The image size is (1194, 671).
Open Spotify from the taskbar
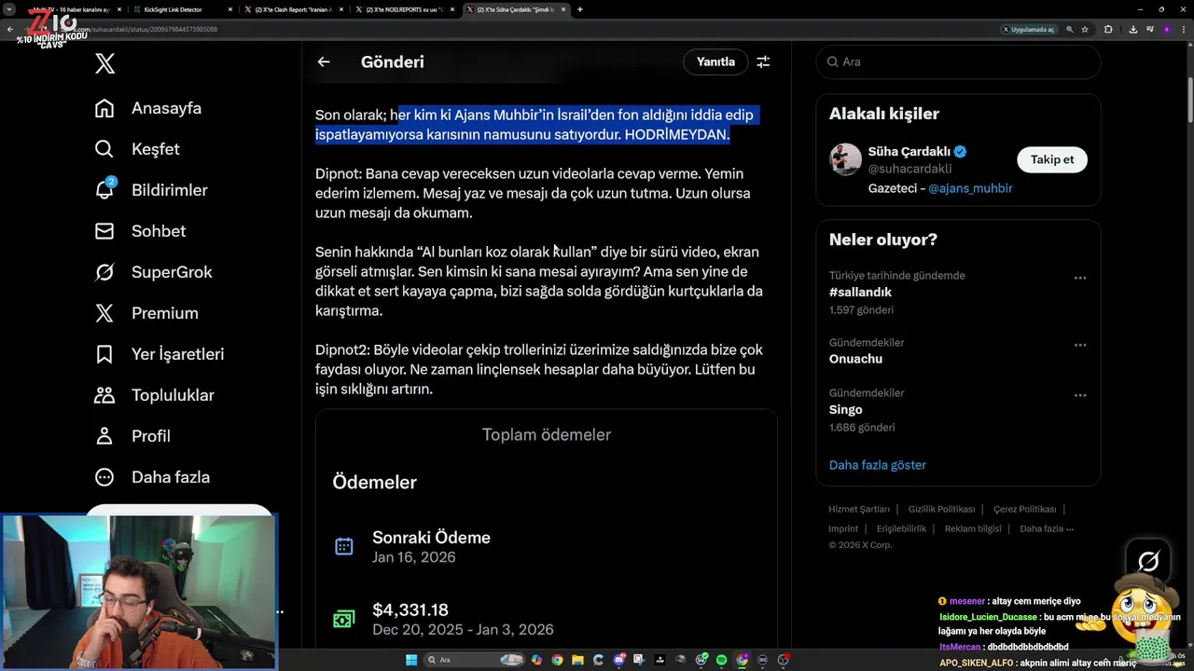pos(721,660)
